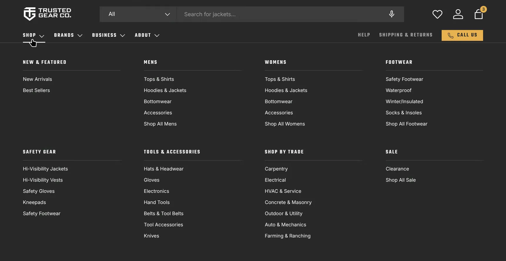Open Hi-Visibility Jackets
506x261 pixels.
(45, 169)
